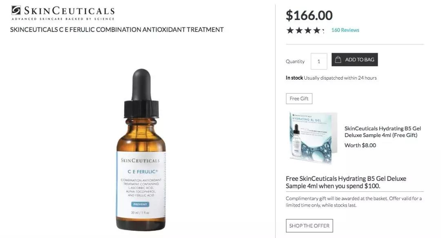The image size is (441, 238).
Task: Click the Free Gift label box
Action: pyautogui.click(x=299, y=98)
